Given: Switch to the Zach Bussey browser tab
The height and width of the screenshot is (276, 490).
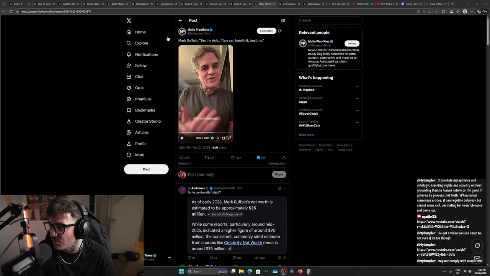Looking at the screenshot, I should (314, 4).
